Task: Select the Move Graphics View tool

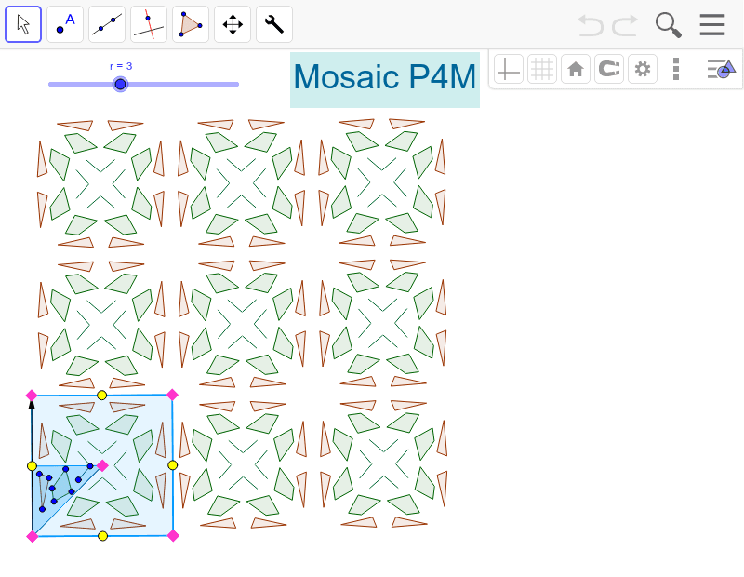Action: tap(232, 24)
